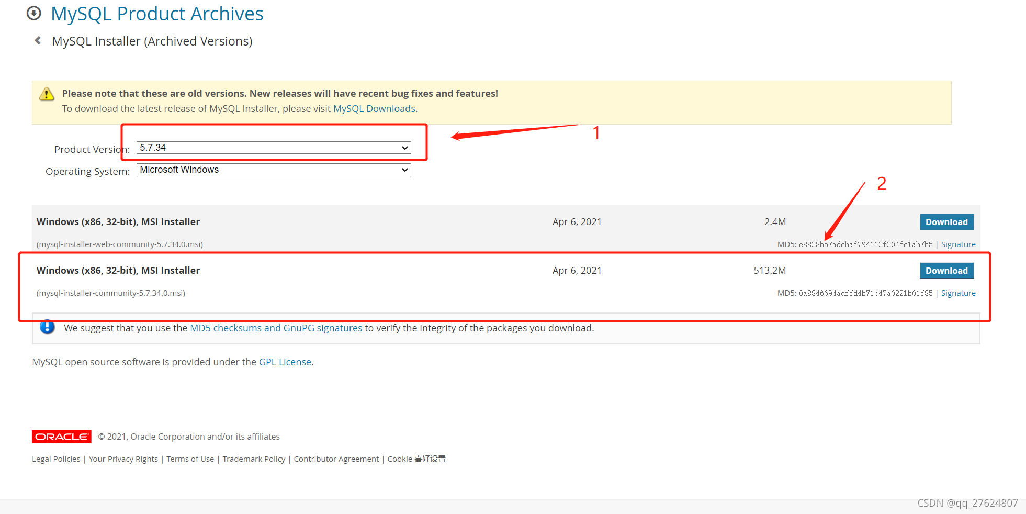This screenshot has width=1026, height=514.
Task: Click the Oracle logo in footer
Action: (x=62, y=437)
